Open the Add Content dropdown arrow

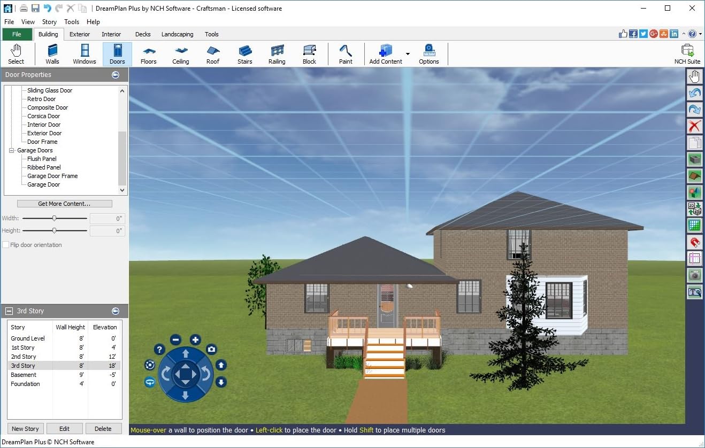[x=408, y=54]
